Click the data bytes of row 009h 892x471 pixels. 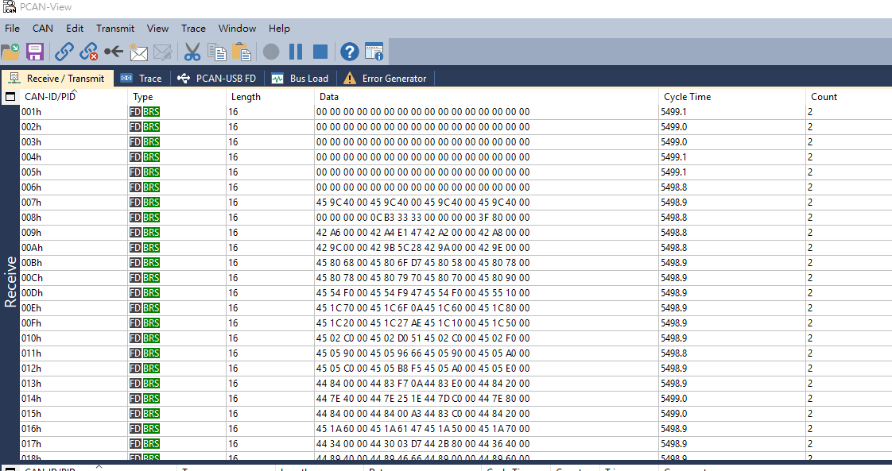[423, 233]
